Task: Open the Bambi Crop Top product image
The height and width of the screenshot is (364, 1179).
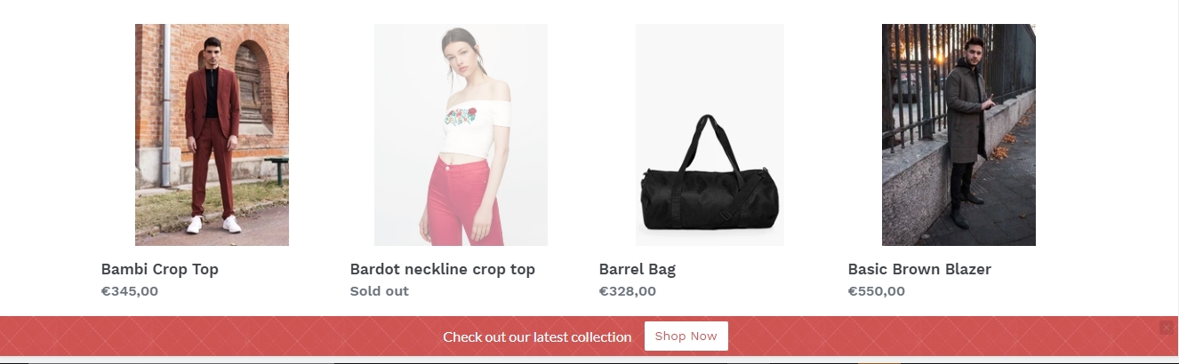Action: coord(212,135)
